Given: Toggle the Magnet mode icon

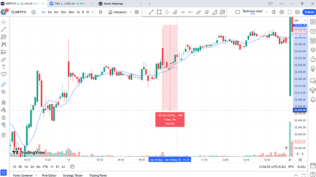Looking at the screenshot, I should tap(4, 102).
